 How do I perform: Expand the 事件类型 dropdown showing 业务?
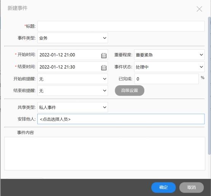click(x=73, y=38)
